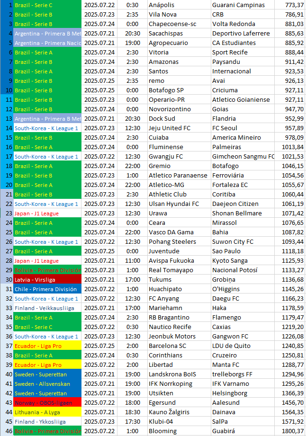Click the Volta Redonda cell
The height and width of the screenshot is (436, 306).
(x=243, y=24)
